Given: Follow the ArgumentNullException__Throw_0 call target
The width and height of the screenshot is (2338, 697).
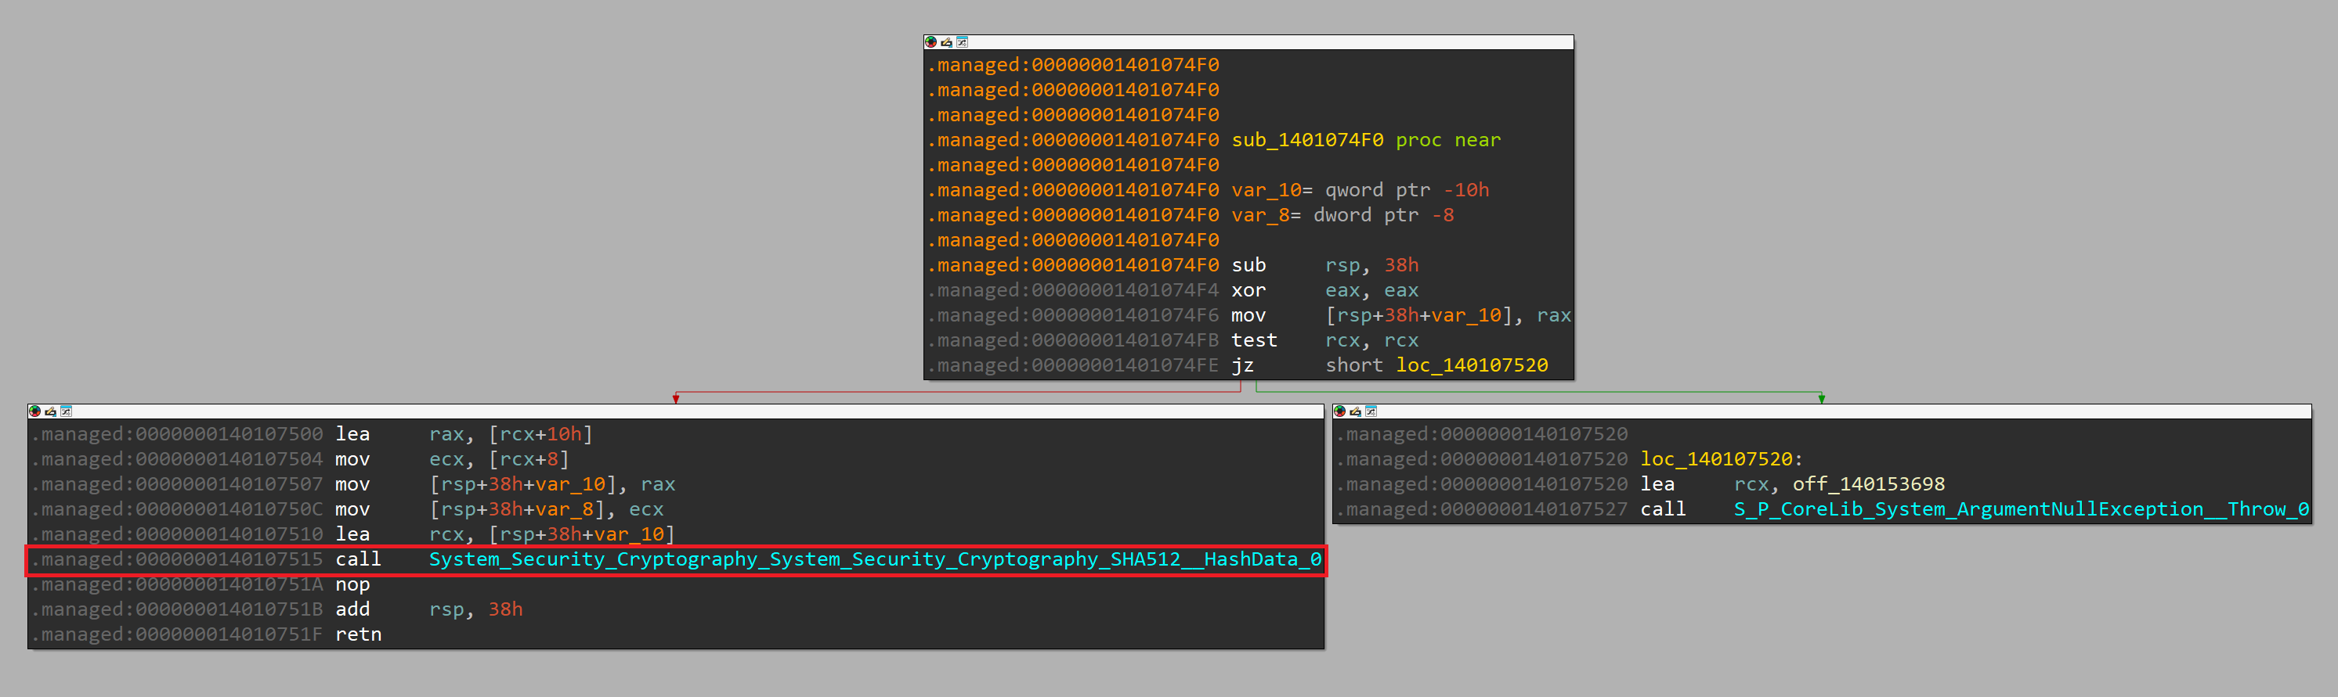Looking at the screenshot, I should click(x=2022, y=509).
